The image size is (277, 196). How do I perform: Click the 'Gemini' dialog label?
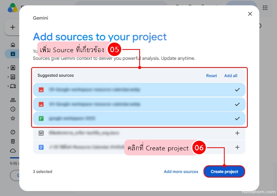(x=40, y=18)
